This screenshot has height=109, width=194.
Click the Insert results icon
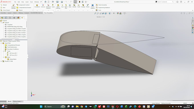coord(79,6)
